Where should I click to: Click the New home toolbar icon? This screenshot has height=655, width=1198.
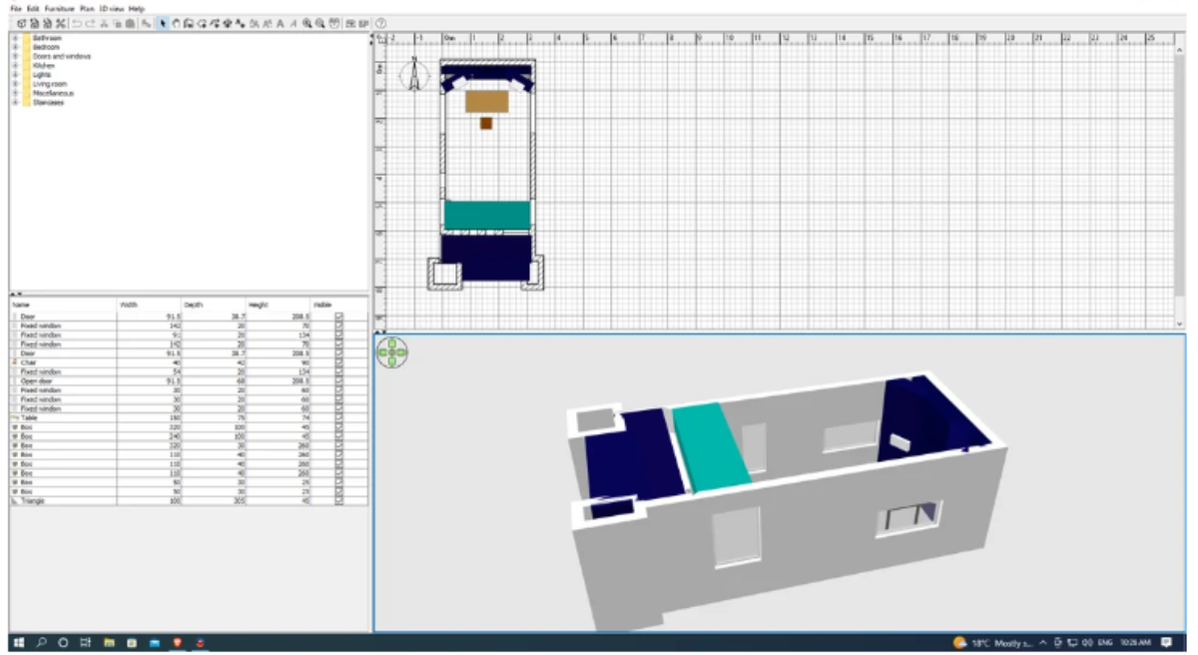(21, 23)
